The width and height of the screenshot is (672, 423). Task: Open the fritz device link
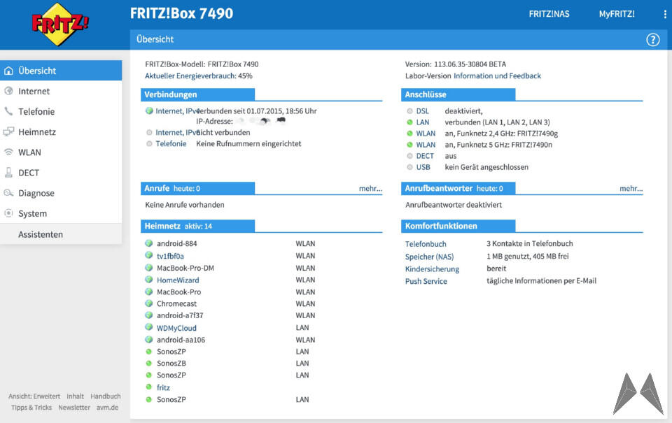click(x=163, y=387)
